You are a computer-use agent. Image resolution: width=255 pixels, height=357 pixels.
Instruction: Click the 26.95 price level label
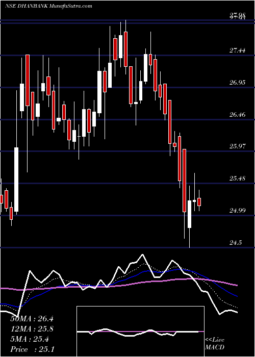[x=237, y=83]
